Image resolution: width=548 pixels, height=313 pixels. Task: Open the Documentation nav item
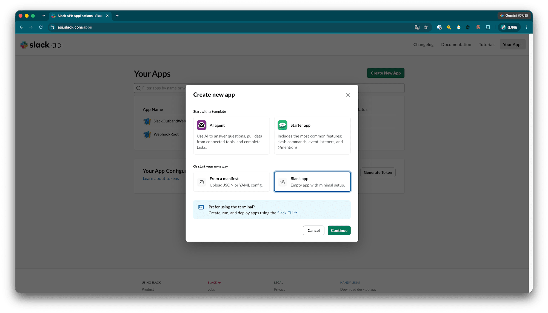pyautogui.click(x=456, y=45)
